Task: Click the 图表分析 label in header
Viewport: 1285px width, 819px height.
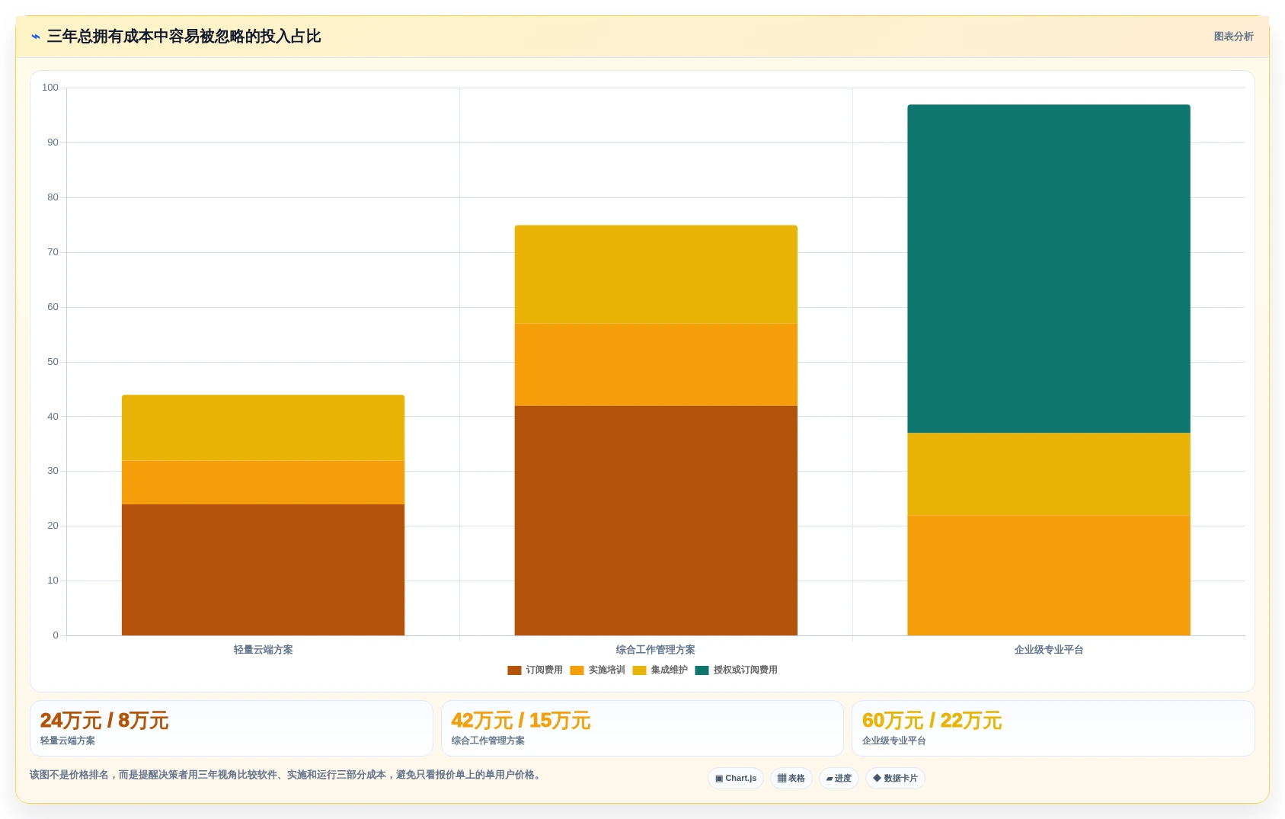Action: point(1233,37)
